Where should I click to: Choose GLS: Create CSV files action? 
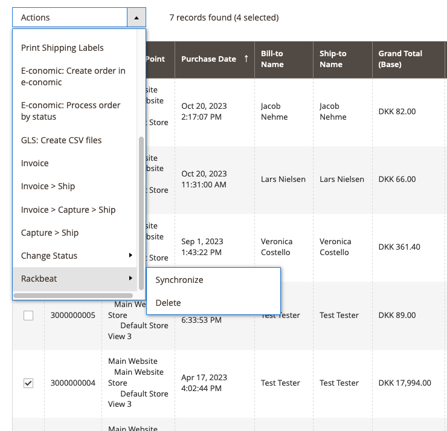(x=61, y=140)
